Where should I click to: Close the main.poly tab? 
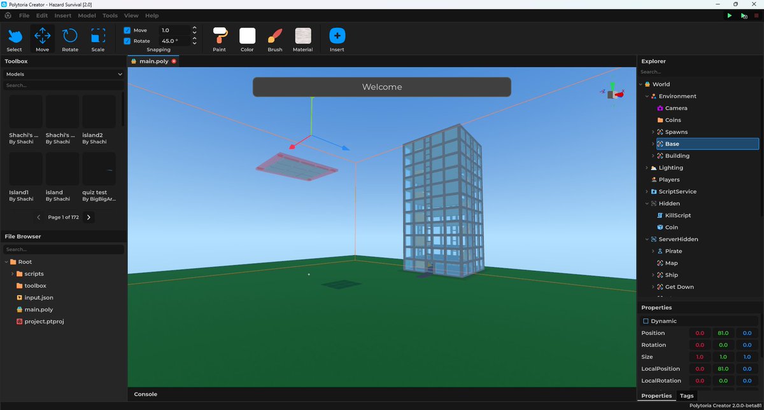pyautogui.click(x=174, y=61)
